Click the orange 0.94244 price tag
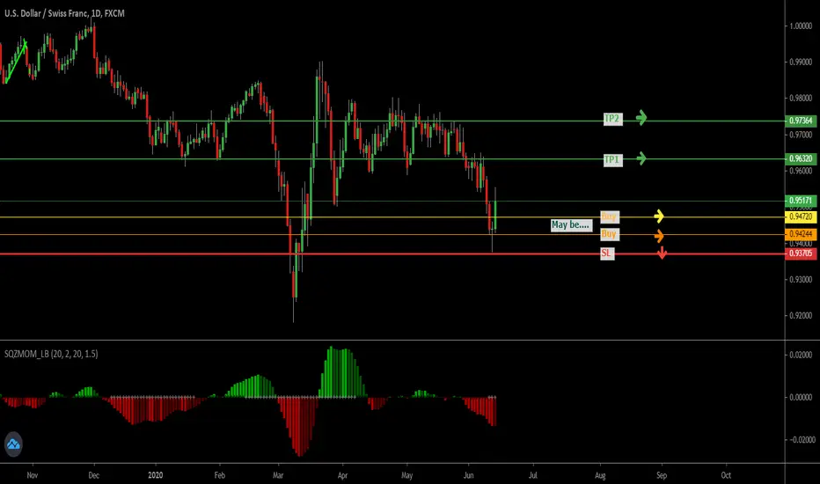Viewport: 820px width, 484px height. [x=801, y=234]
